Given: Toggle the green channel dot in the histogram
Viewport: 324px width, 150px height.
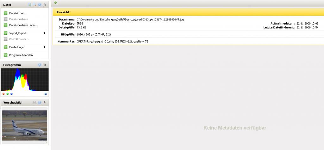Looking at the screenshot, I should pyautogui.click(x=8, y=94).
